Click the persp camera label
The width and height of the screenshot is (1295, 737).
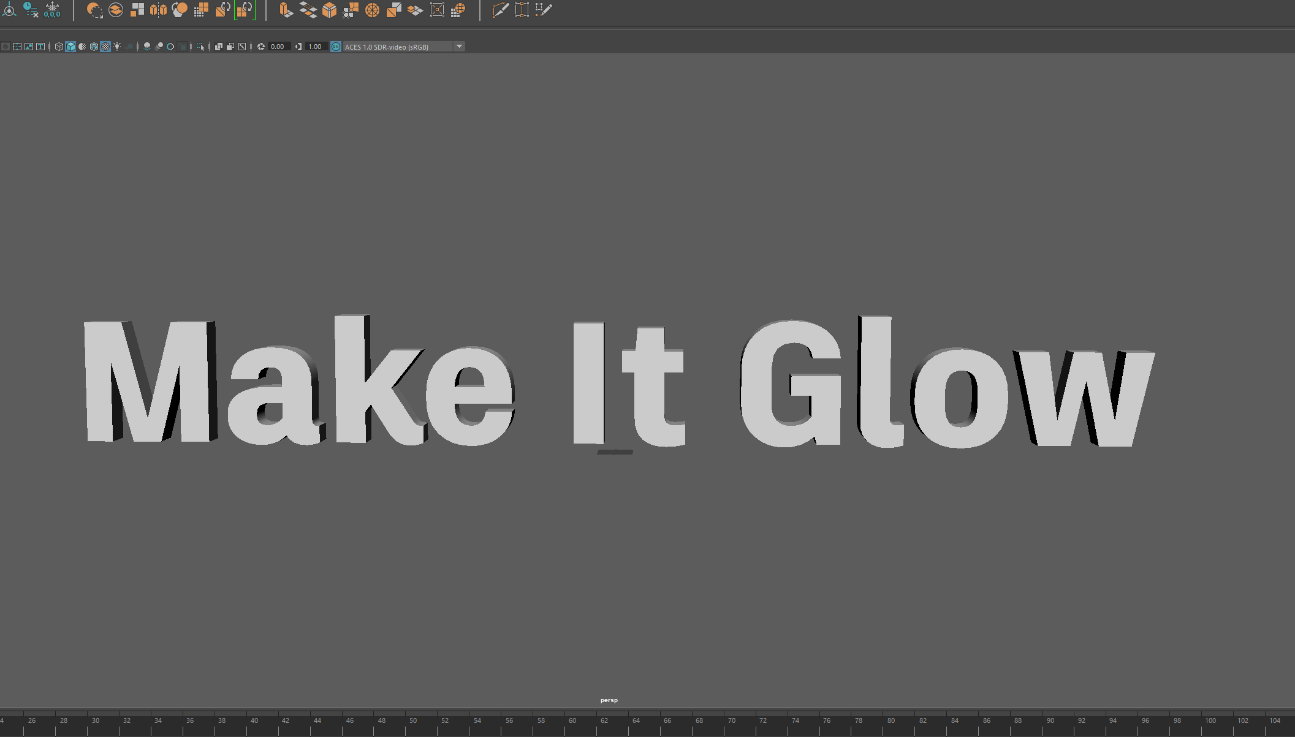coord(609,699)
